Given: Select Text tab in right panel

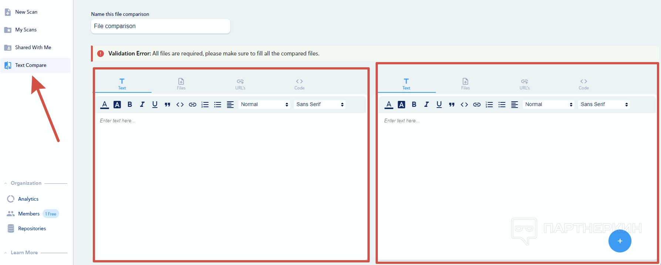Looking at the screenshot, I should point(406,84).
